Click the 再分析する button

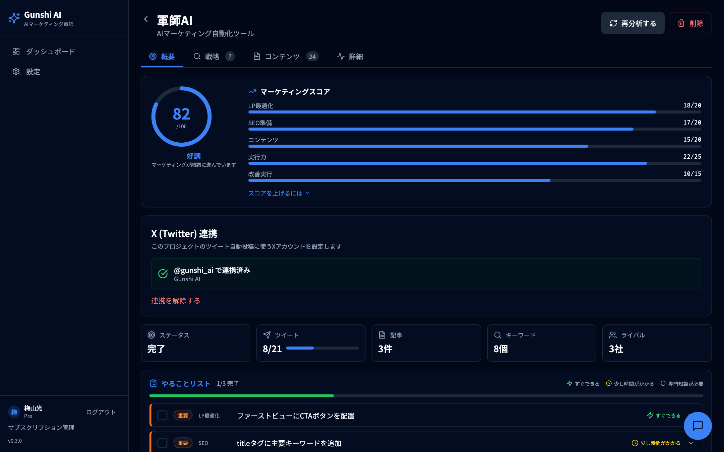[633, 23]
